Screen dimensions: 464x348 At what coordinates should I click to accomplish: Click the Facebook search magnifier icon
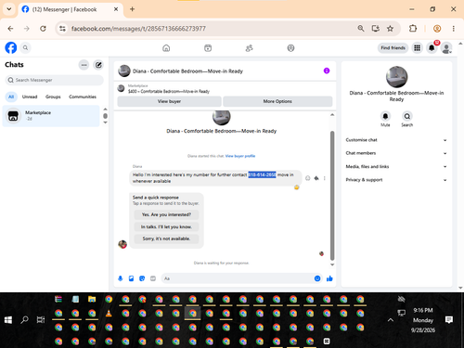(25, 48)
